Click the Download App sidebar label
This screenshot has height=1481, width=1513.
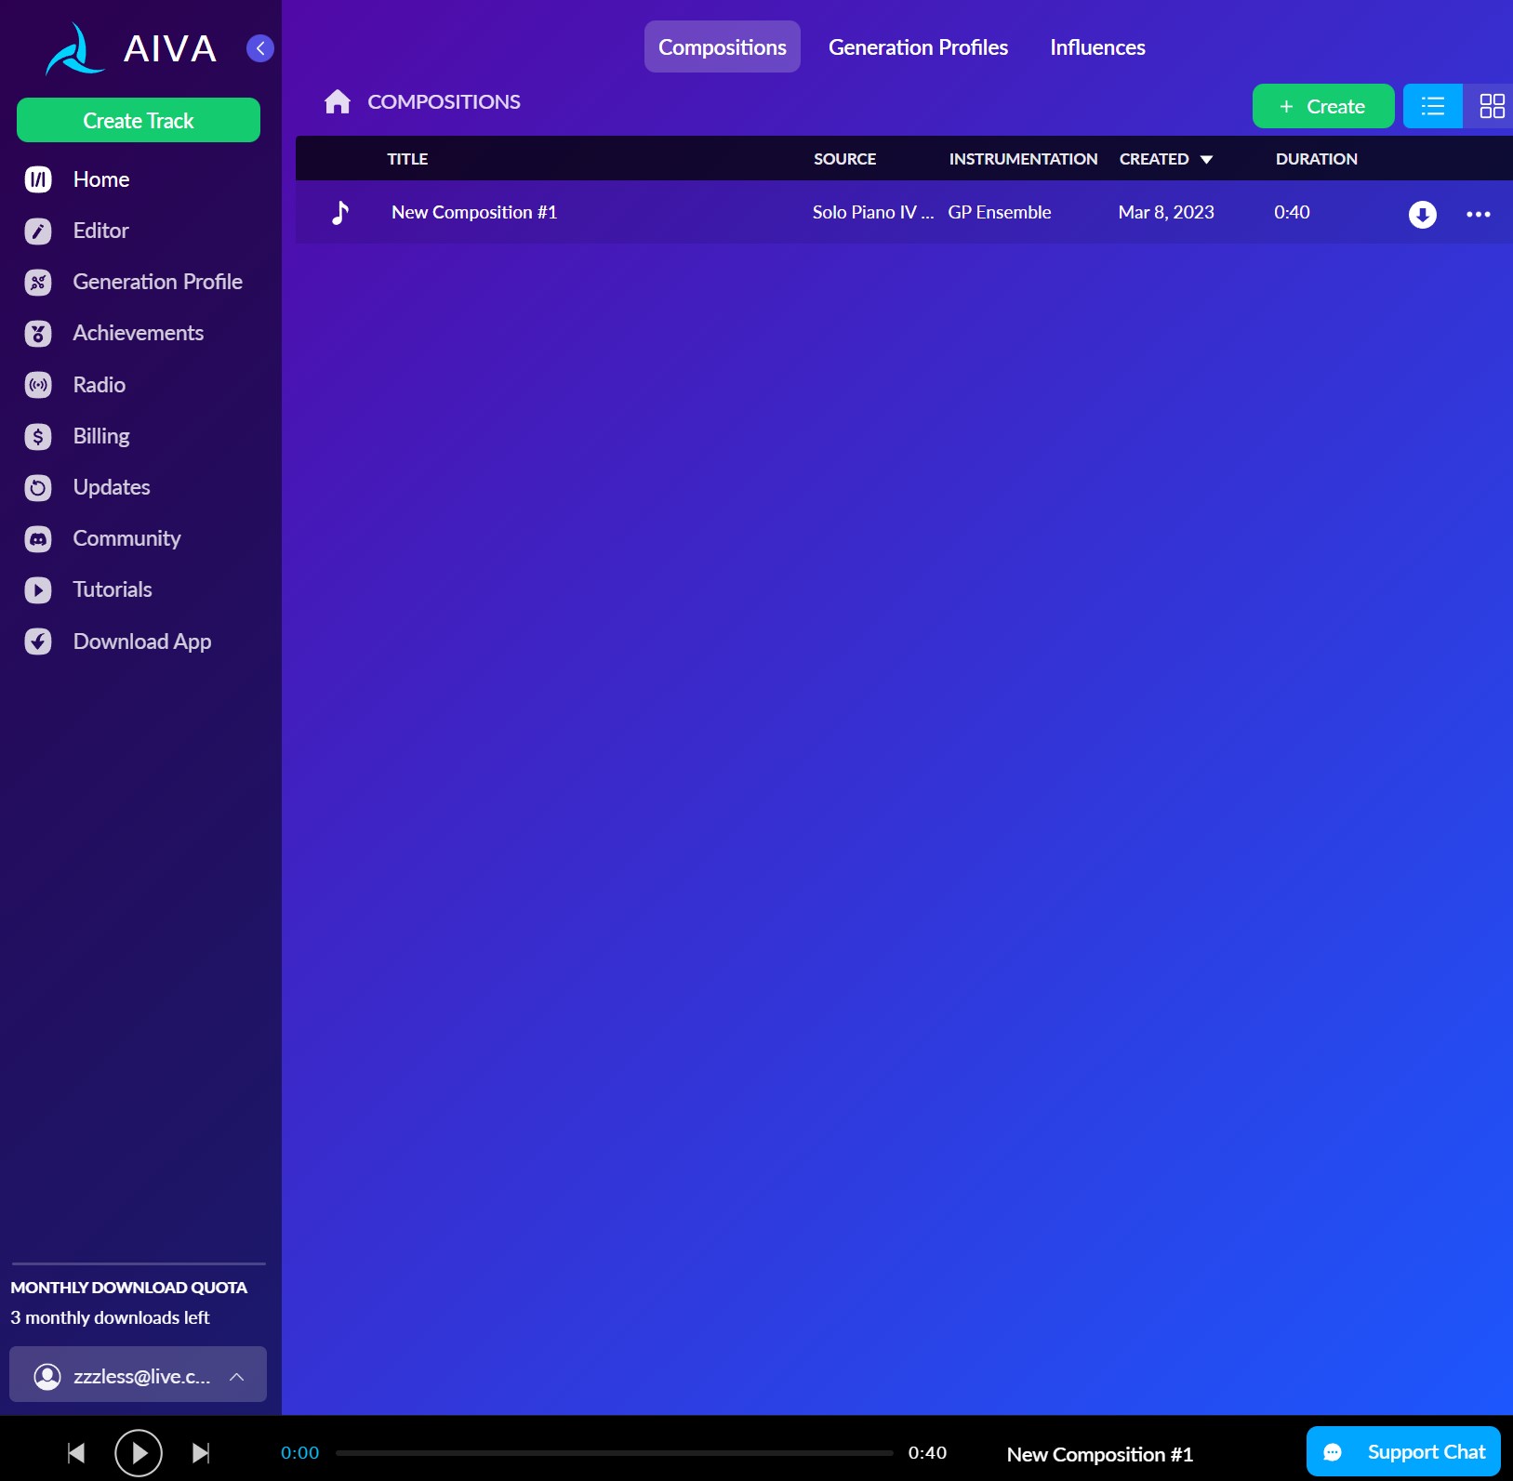pos(142,641)
